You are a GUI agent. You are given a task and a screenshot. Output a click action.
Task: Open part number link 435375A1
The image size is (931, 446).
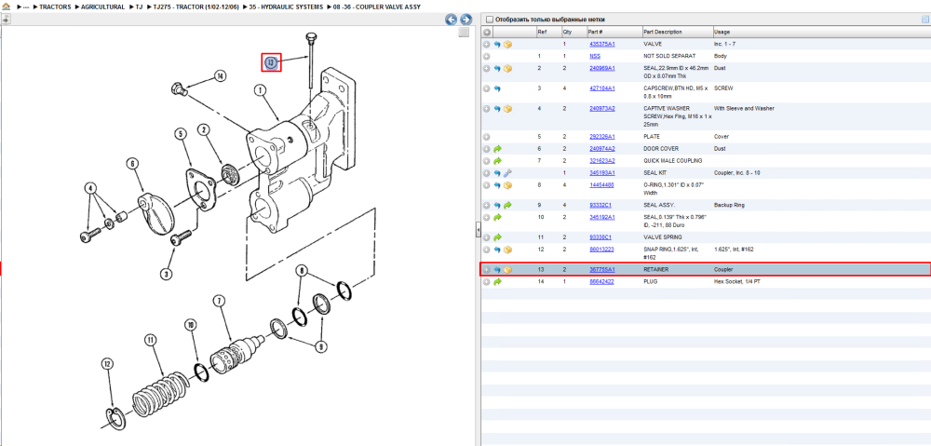601,44
